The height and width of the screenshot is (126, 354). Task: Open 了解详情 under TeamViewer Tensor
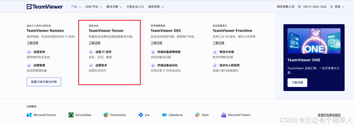pyautogui.click(x=95, y=43)
